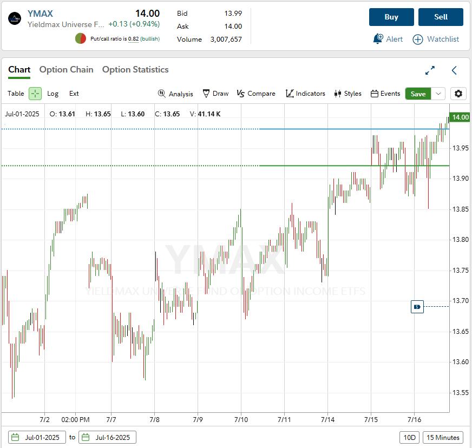Toggle the crosshair cursor button

[35, 94]
